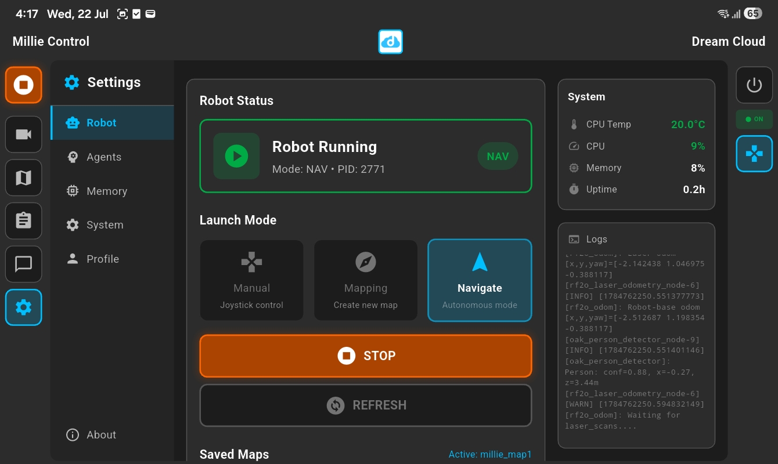Click the Wi-Fi icon in status bar
Viewport: 778px width, 464px height.
pos(723,14)
